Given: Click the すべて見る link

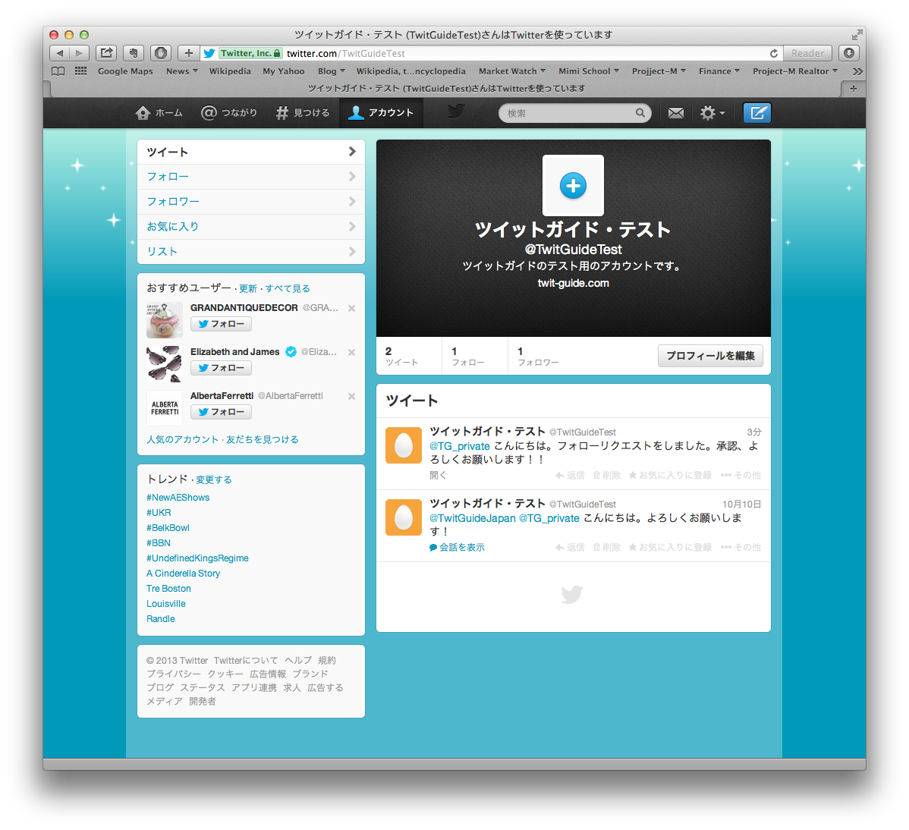Looking at the screenshot, I should (x=288, y=288).
